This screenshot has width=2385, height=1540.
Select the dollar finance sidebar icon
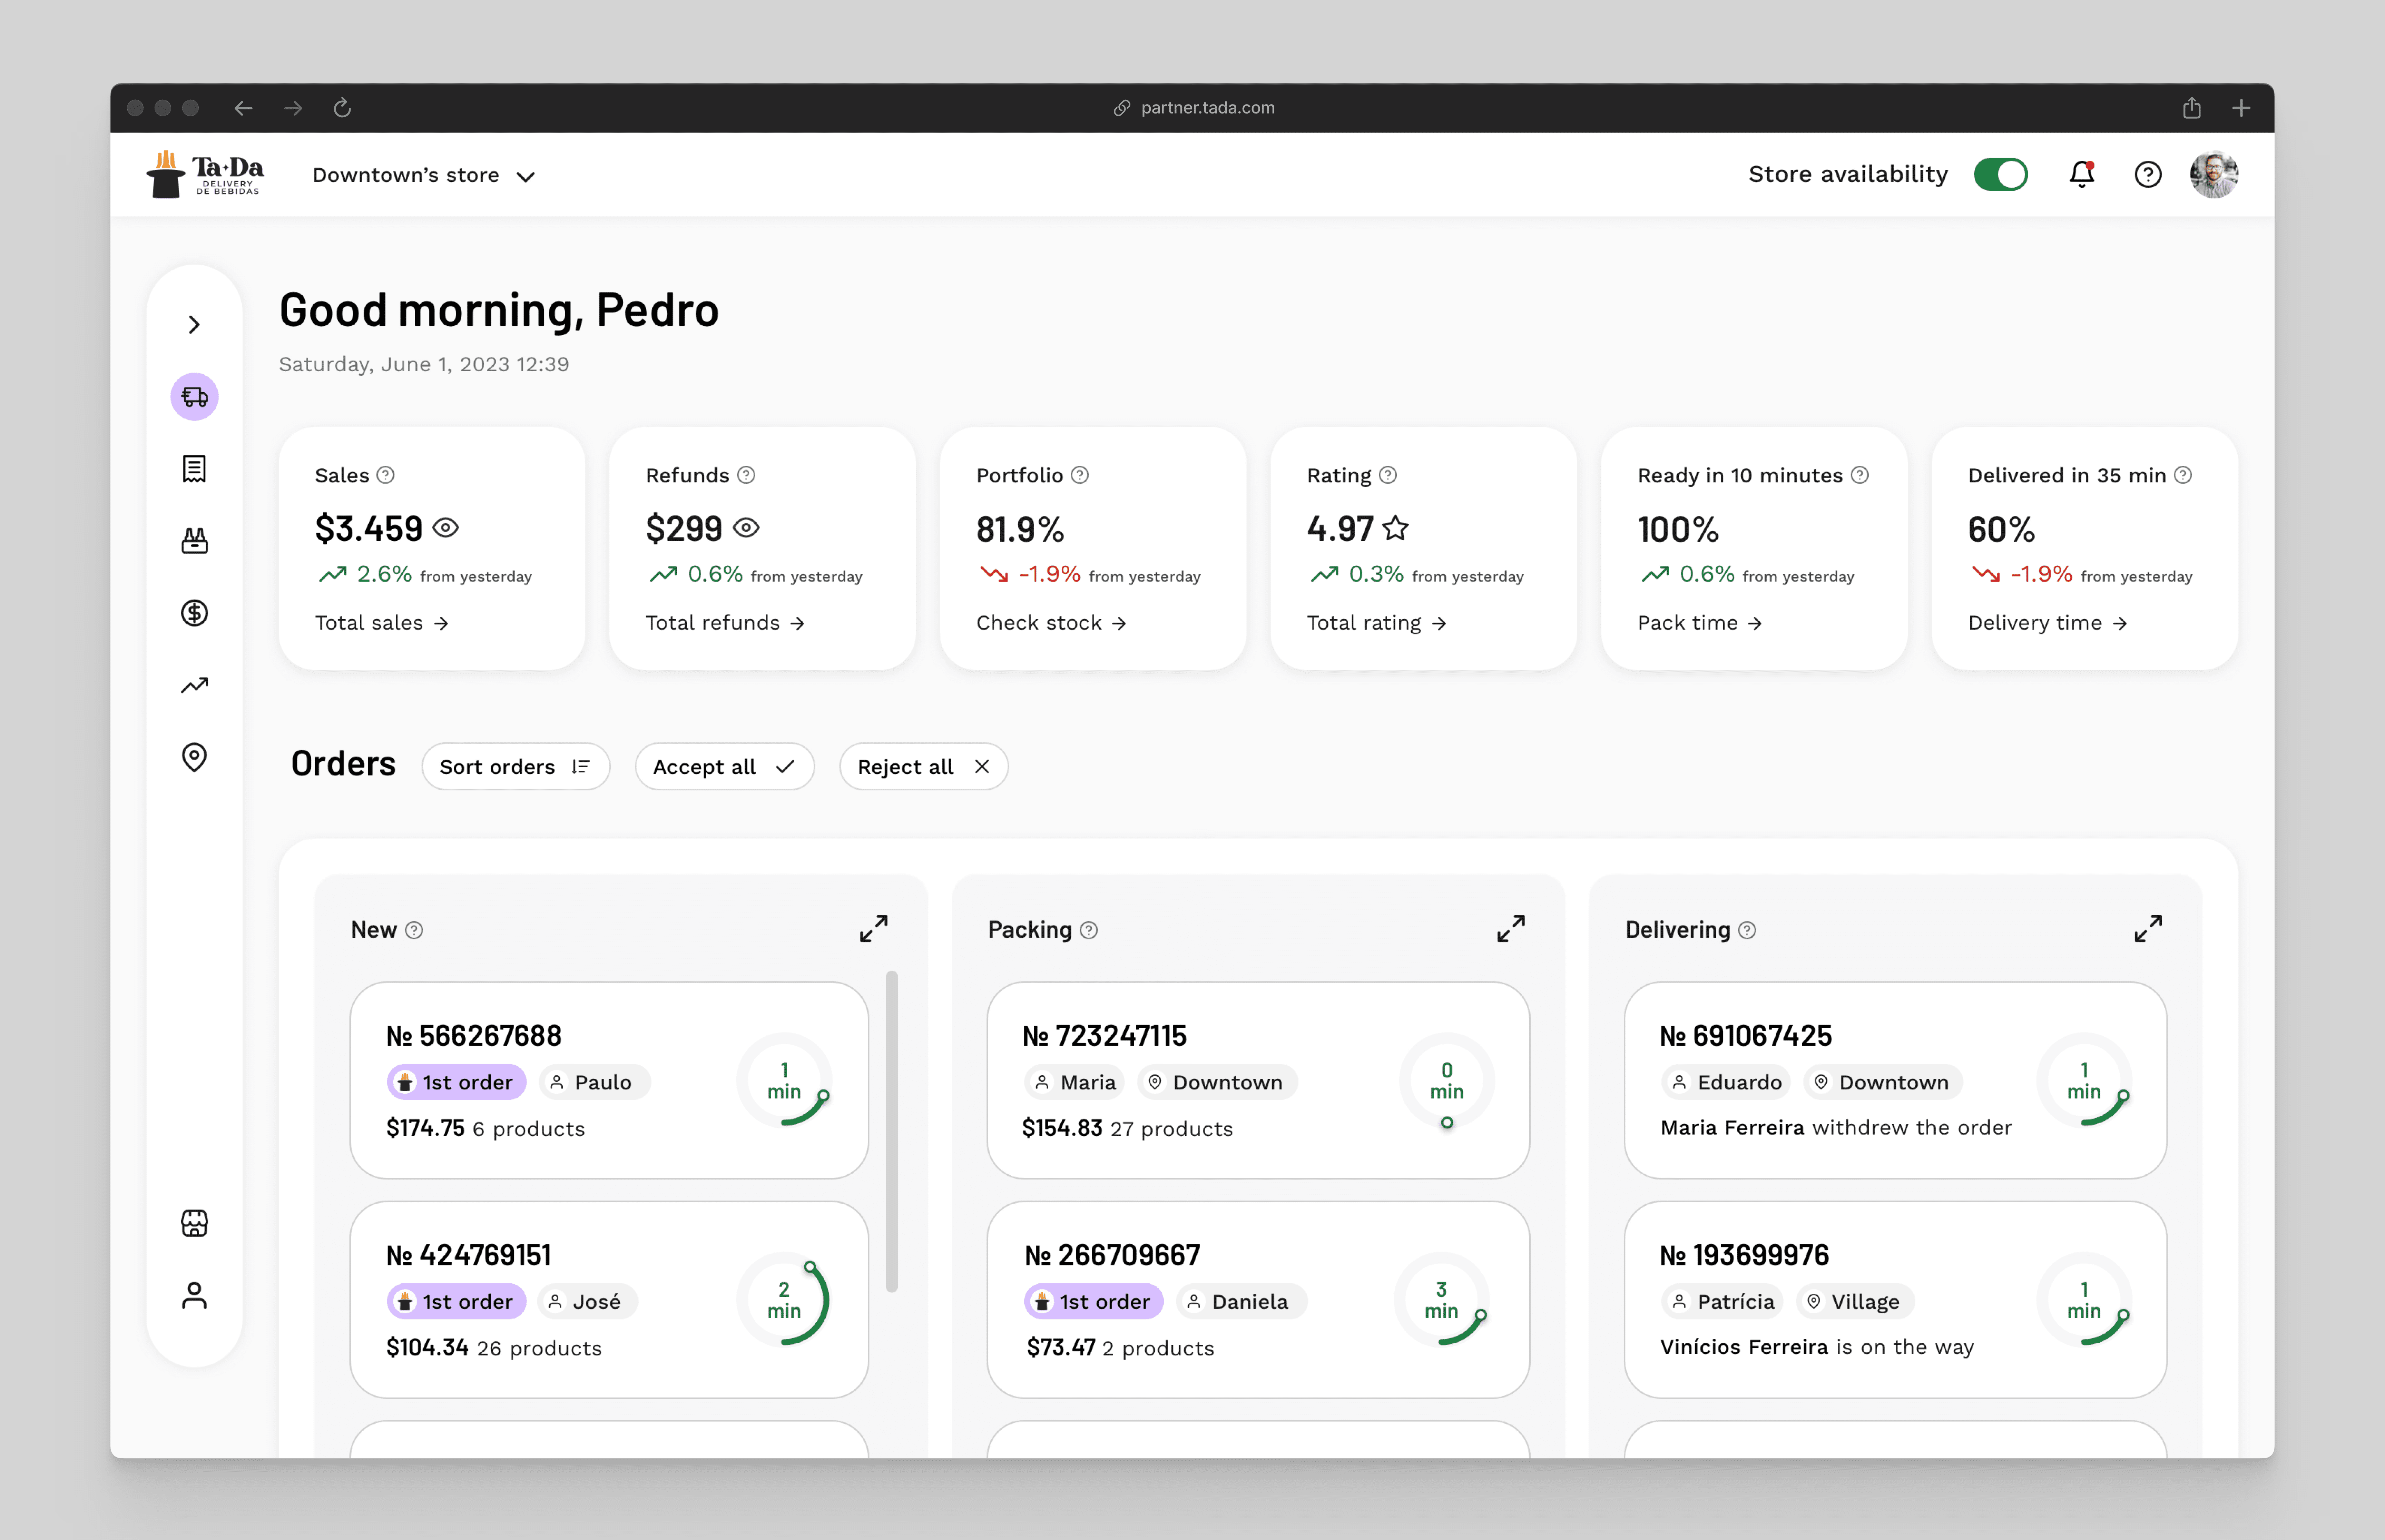(x=194, y=613)
